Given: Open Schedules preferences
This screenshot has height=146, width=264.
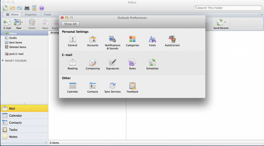Looking at the screenshot, I should pyautogui.click(x=152, y=64).
